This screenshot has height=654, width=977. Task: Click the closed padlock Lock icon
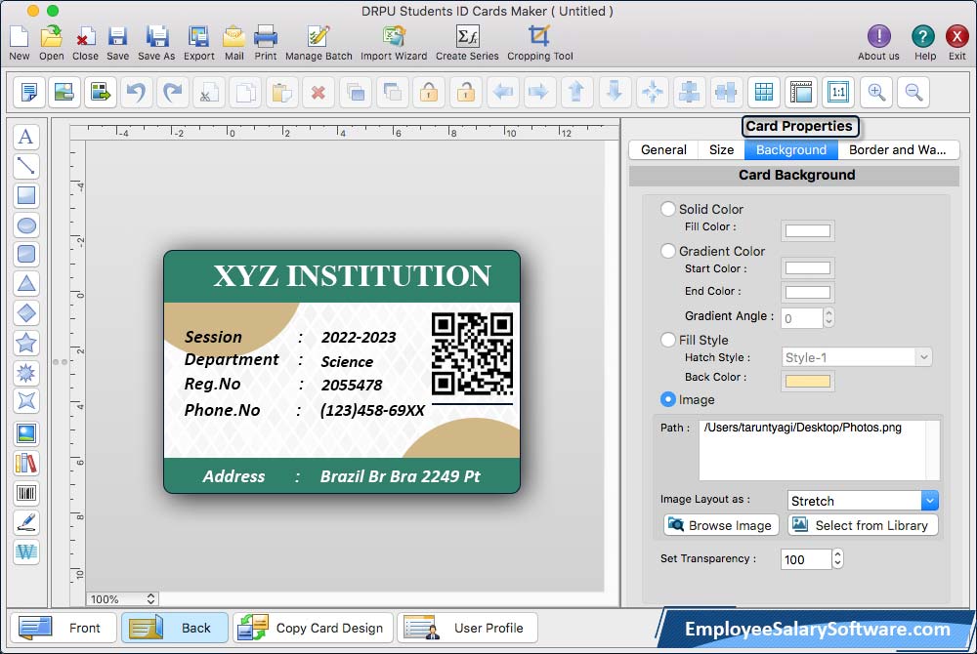click(x=429, y=93)
